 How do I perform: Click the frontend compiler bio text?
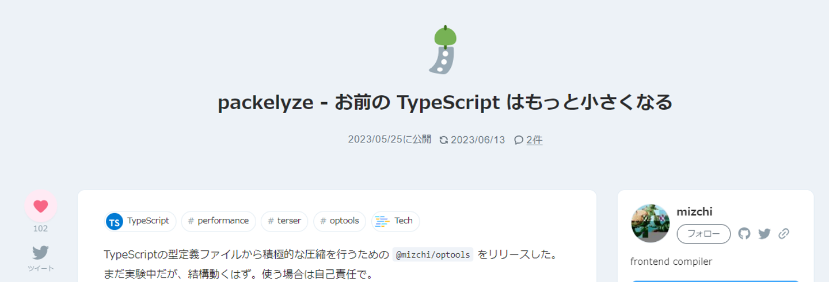point(671,262)
